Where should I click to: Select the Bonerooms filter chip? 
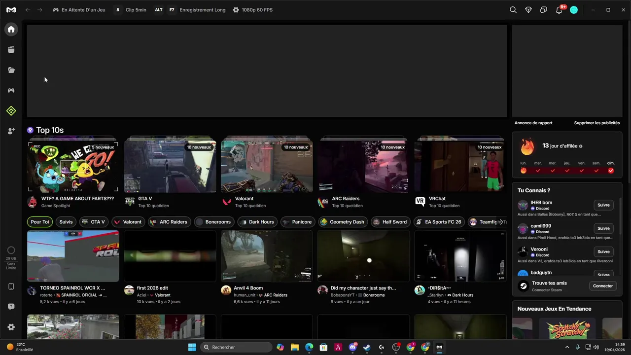pyautogui.click(x=214, y=222)
